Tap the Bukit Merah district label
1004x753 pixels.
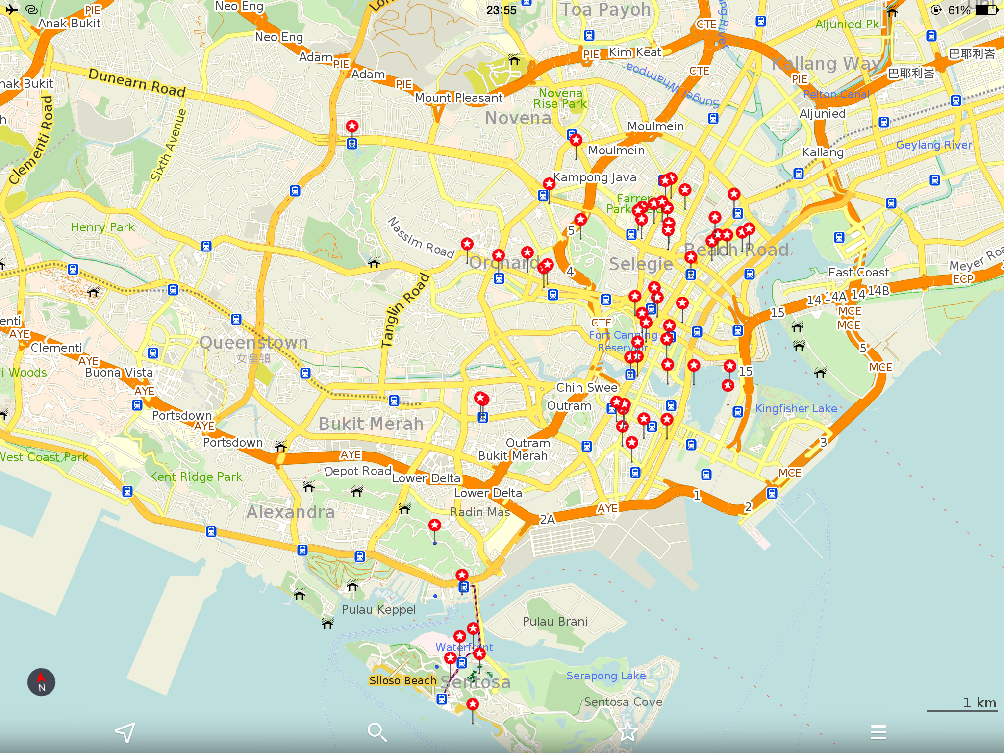click(x=371, y=424)
